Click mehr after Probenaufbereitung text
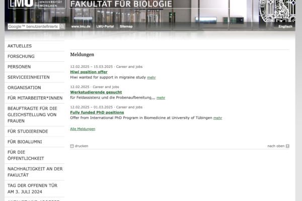 161,97
